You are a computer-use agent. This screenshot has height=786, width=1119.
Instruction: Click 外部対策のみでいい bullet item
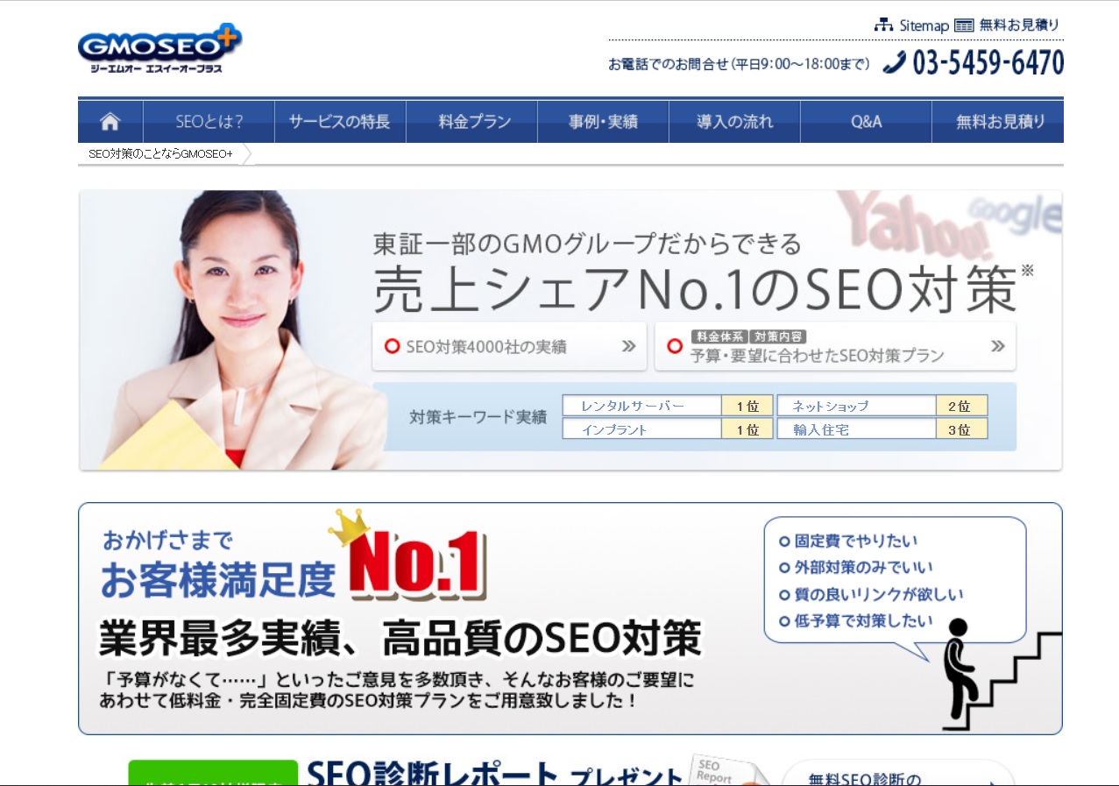click(856, 568)
